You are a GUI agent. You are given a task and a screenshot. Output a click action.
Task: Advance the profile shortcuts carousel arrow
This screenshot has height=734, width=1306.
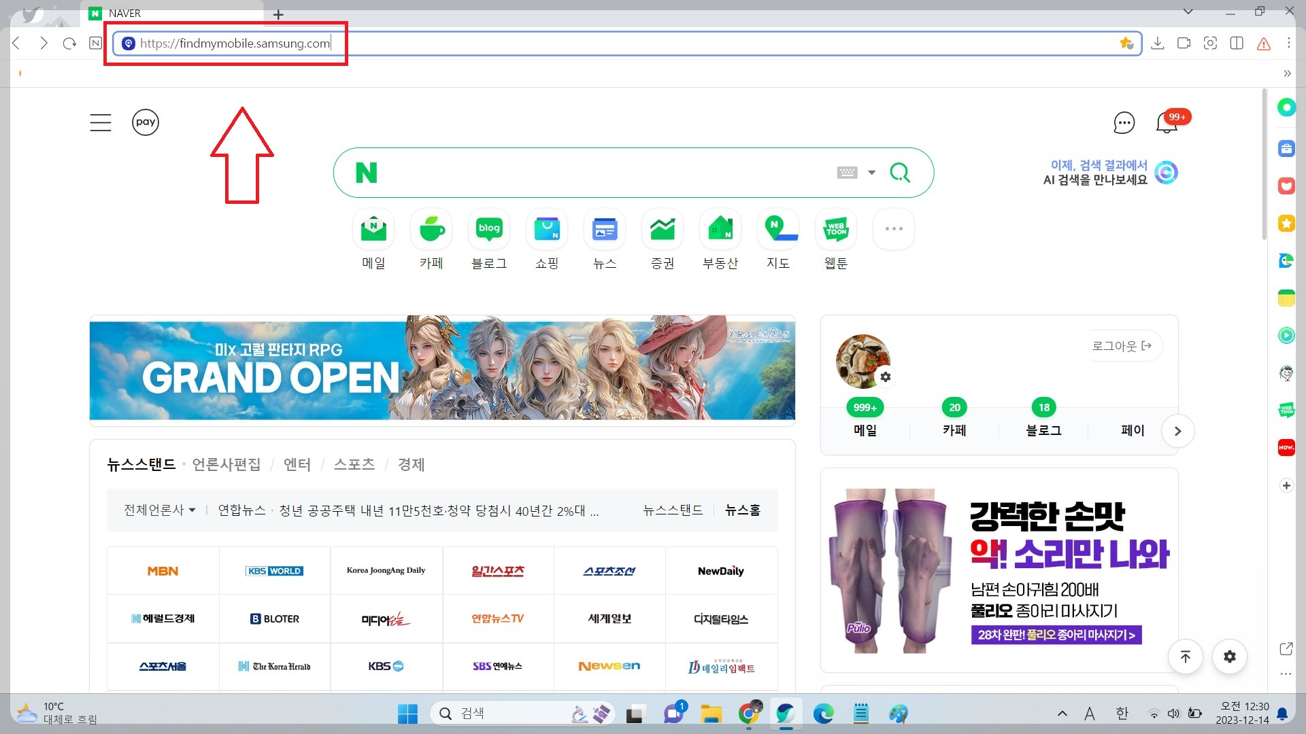(1178, 430)
